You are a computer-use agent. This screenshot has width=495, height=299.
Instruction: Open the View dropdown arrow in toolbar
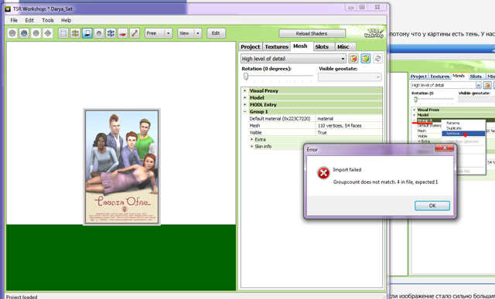point(198,33)
